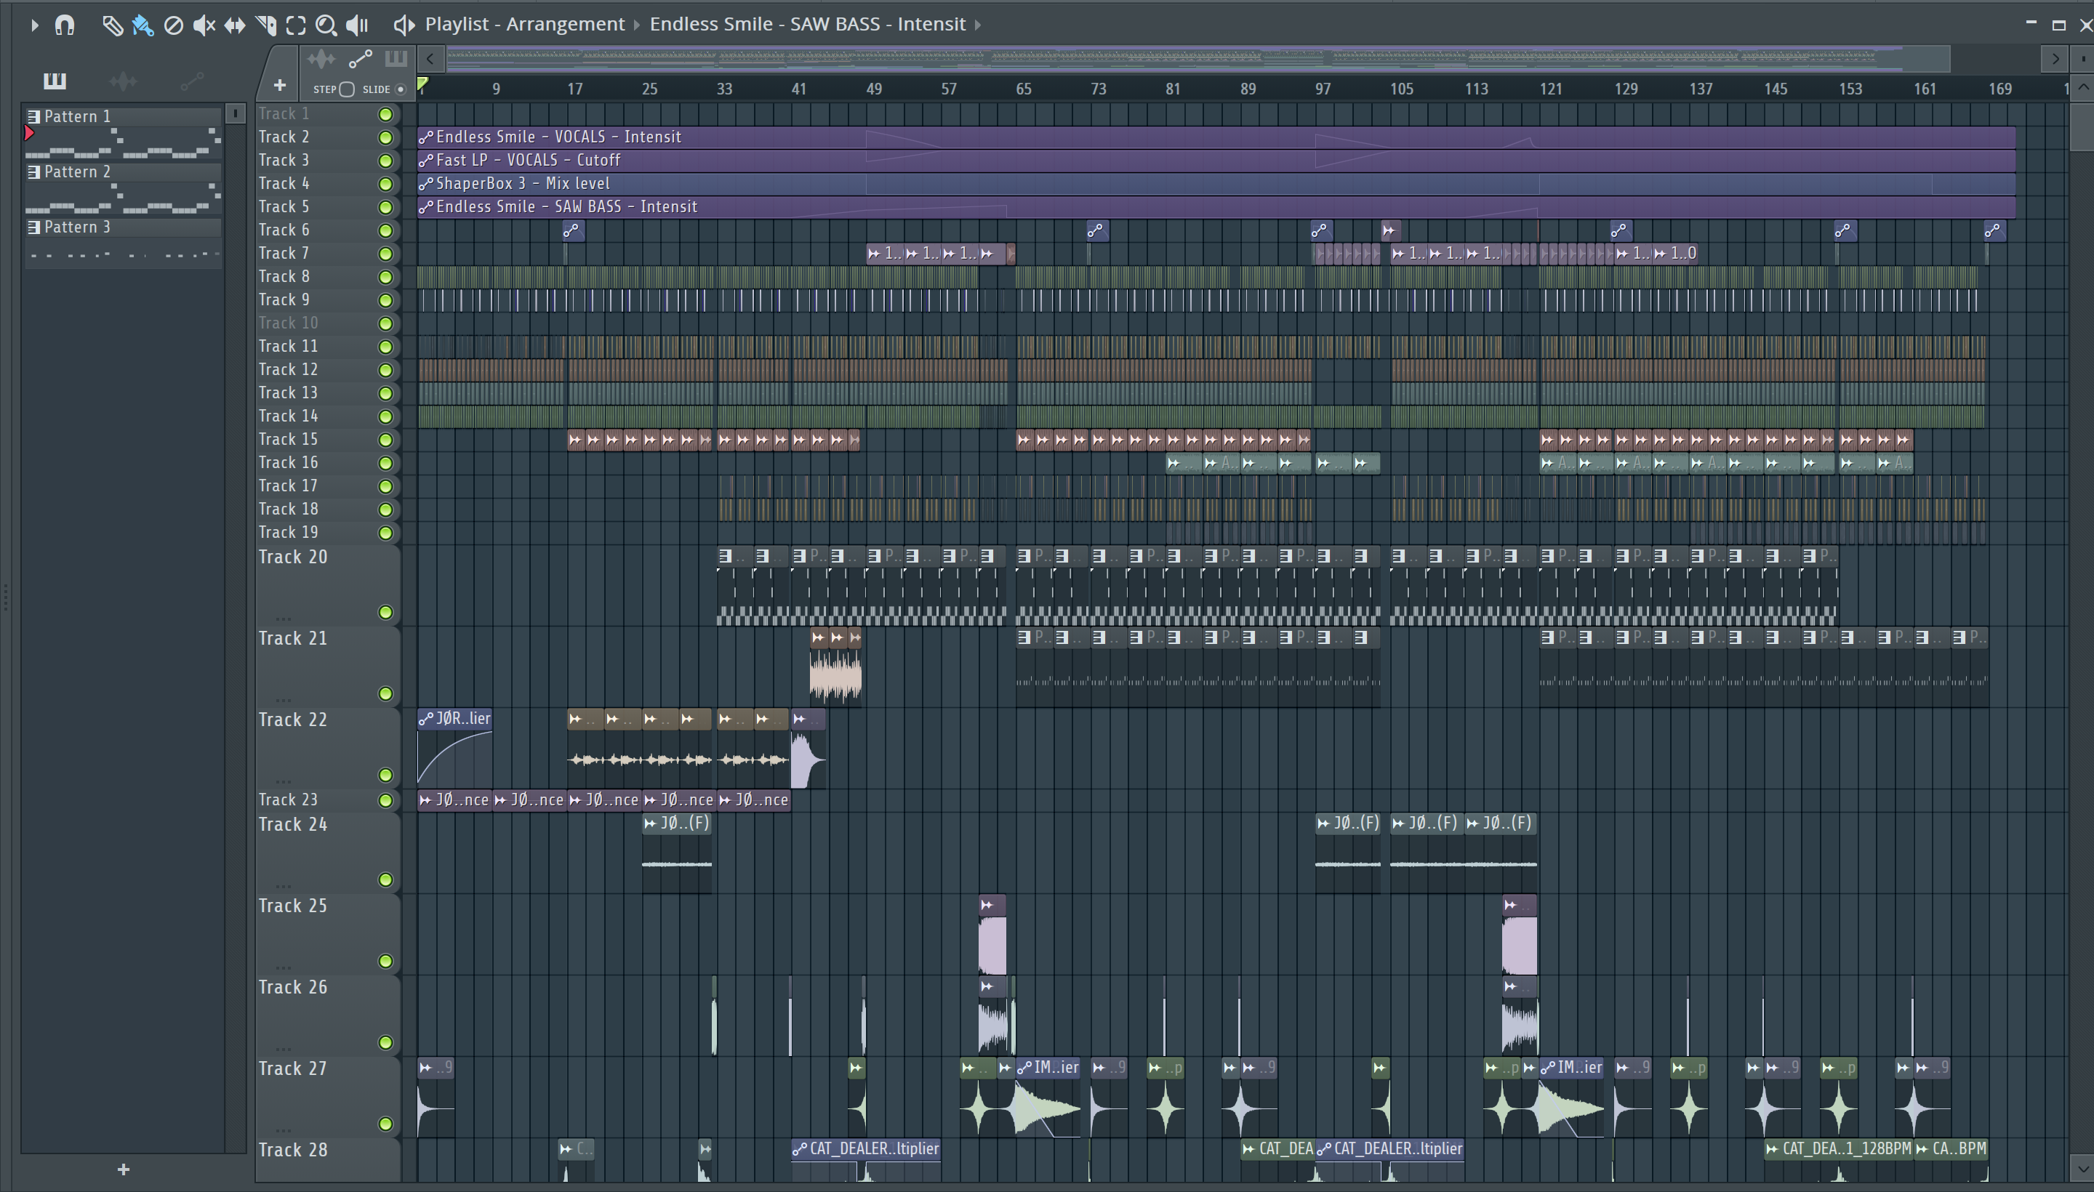Choose the Select marquee tool
Viewport: 2094px width, 1192px height.
296,25
